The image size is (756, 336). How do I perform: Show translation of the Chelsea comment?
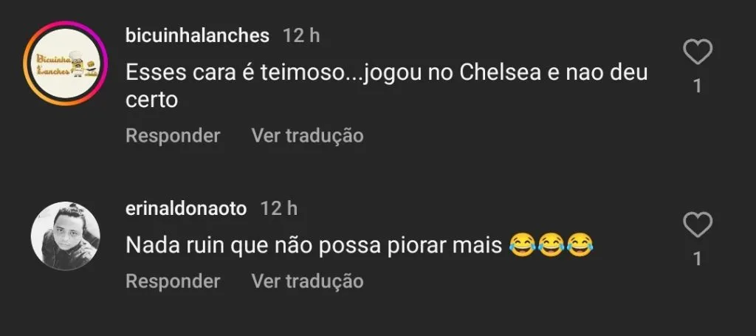point(307,136)
